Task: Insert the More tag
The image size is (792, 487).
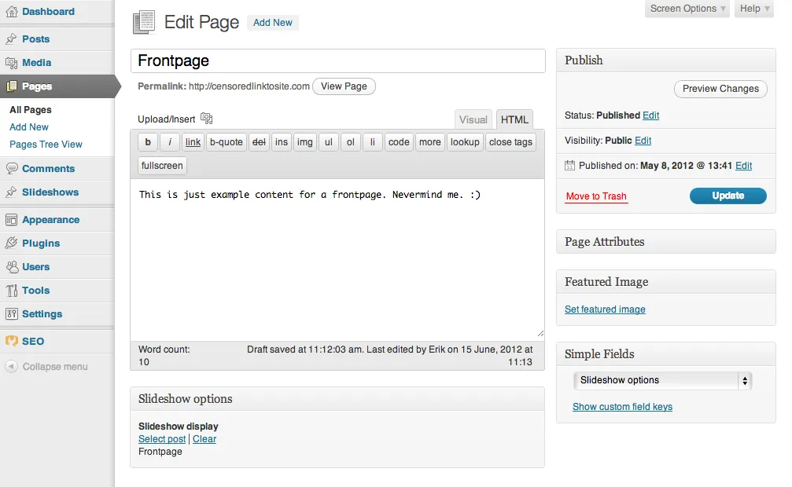Action: pos(429,141)
